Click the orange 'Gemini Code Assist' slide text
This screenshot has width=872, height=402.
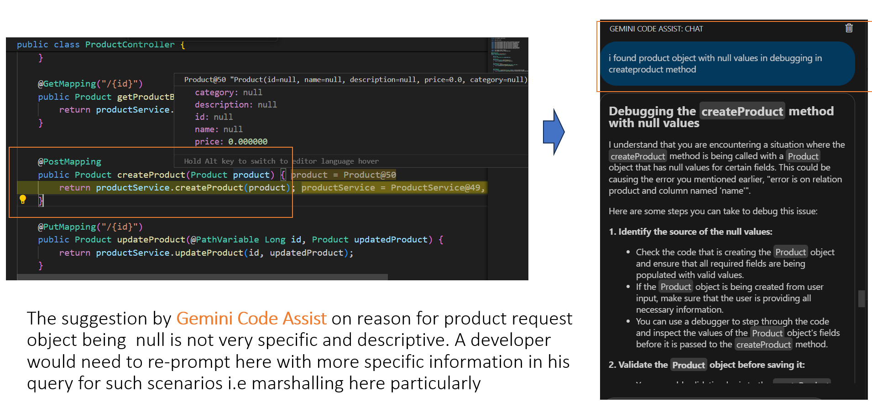(x=251, y=319)
